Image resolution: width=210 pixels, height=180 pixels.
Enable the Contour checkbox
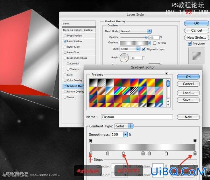[x=68, y=64]
